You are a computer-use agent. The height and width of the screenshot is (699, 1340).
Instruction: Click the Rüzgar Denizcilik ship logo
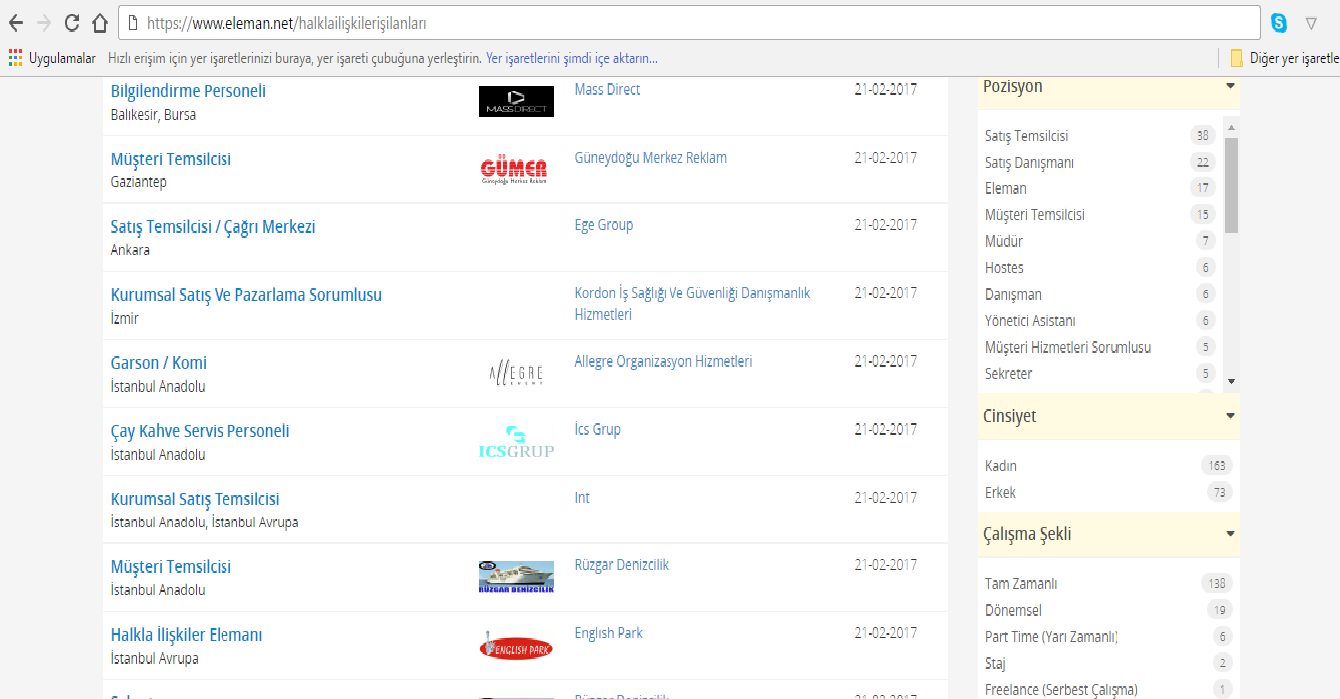(x=516, y=577)
